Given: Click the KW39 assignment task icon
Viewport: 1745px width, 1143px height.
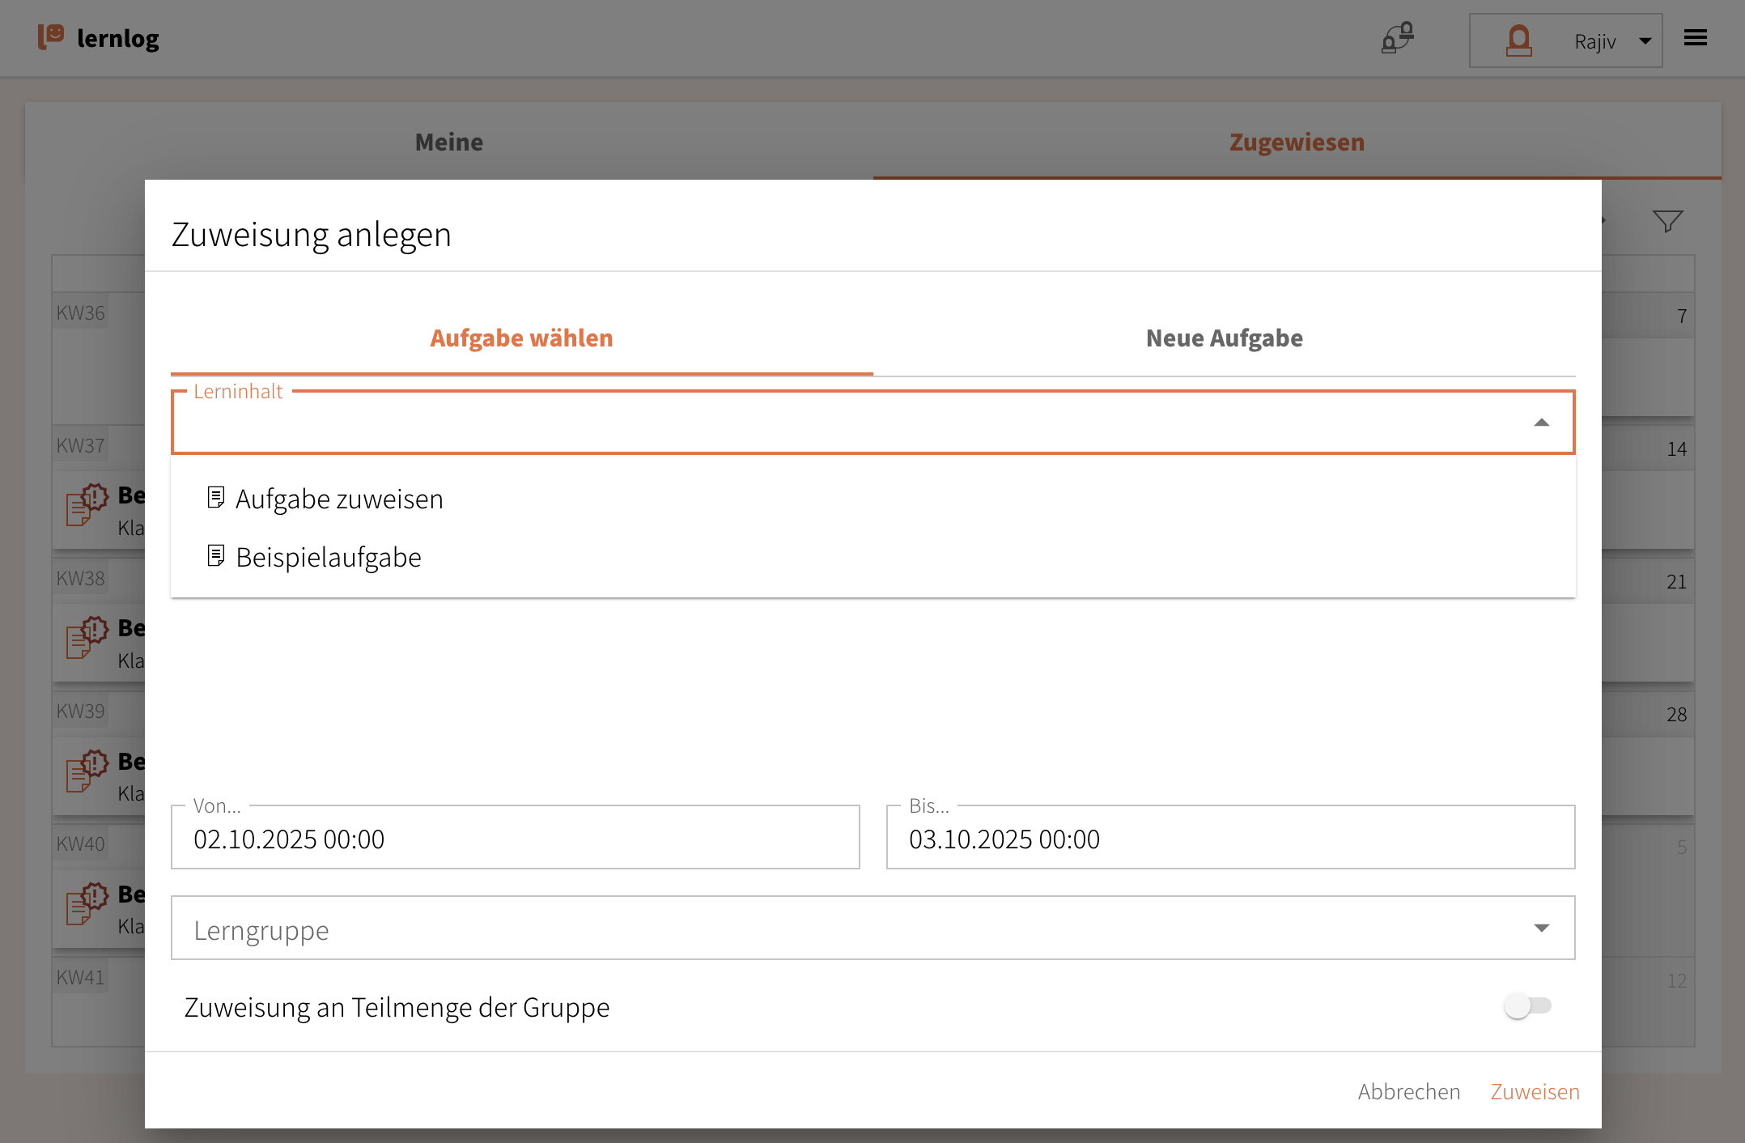Looking at the screenshot, I should (x=87, y=769).
